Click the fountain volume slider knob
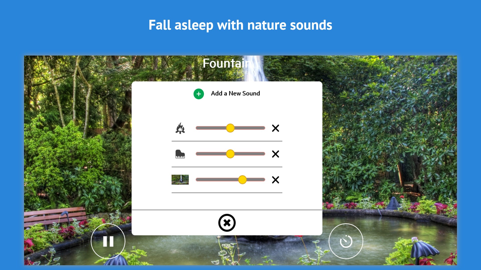The image size is (481, 270). coord(242,179)
